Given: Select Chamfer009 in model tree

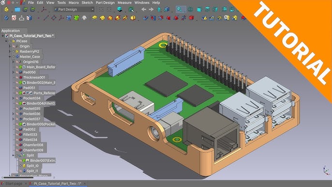Looking at the screenshot, I should click(33, 150).
